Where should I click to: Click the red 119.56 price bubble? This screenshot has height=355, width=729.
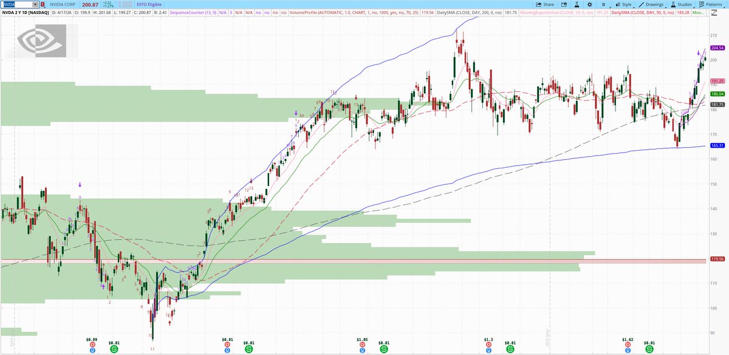tap(717, 258)
